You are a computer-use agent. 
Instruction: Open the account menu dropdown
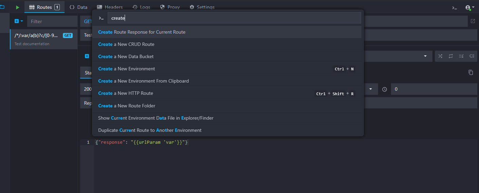[x=470, y=7]
